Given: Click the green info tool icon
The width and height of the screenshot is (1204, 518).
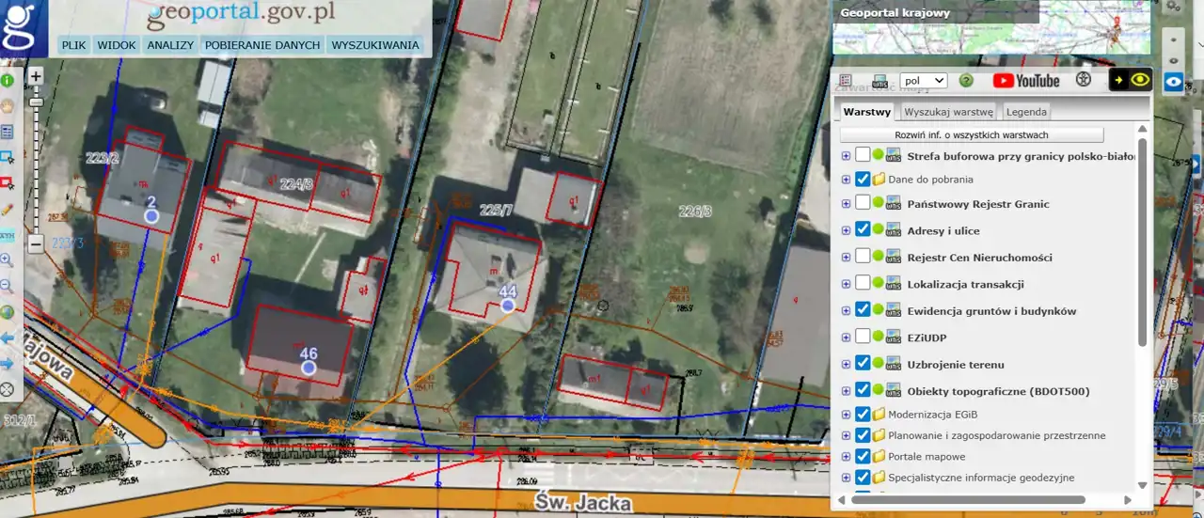Looking at the screenshot, I should 7,81.
